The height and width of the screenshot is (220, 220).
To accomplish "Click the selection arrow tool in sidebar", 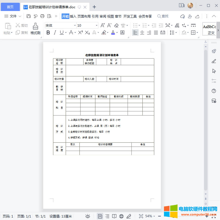I will [214, 71].
